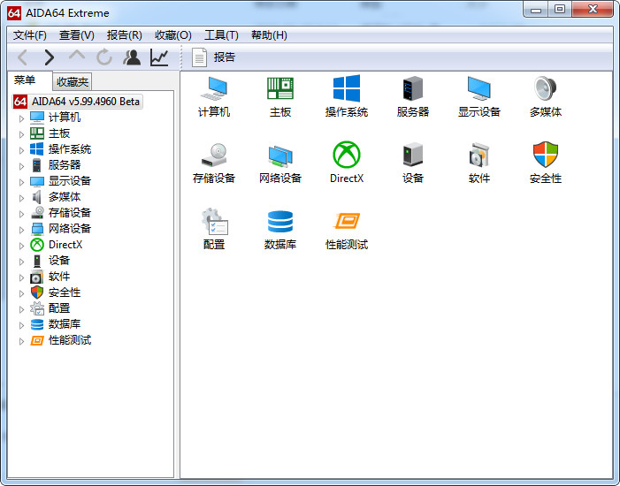Open the 设备 device icon in main pane

413,155
